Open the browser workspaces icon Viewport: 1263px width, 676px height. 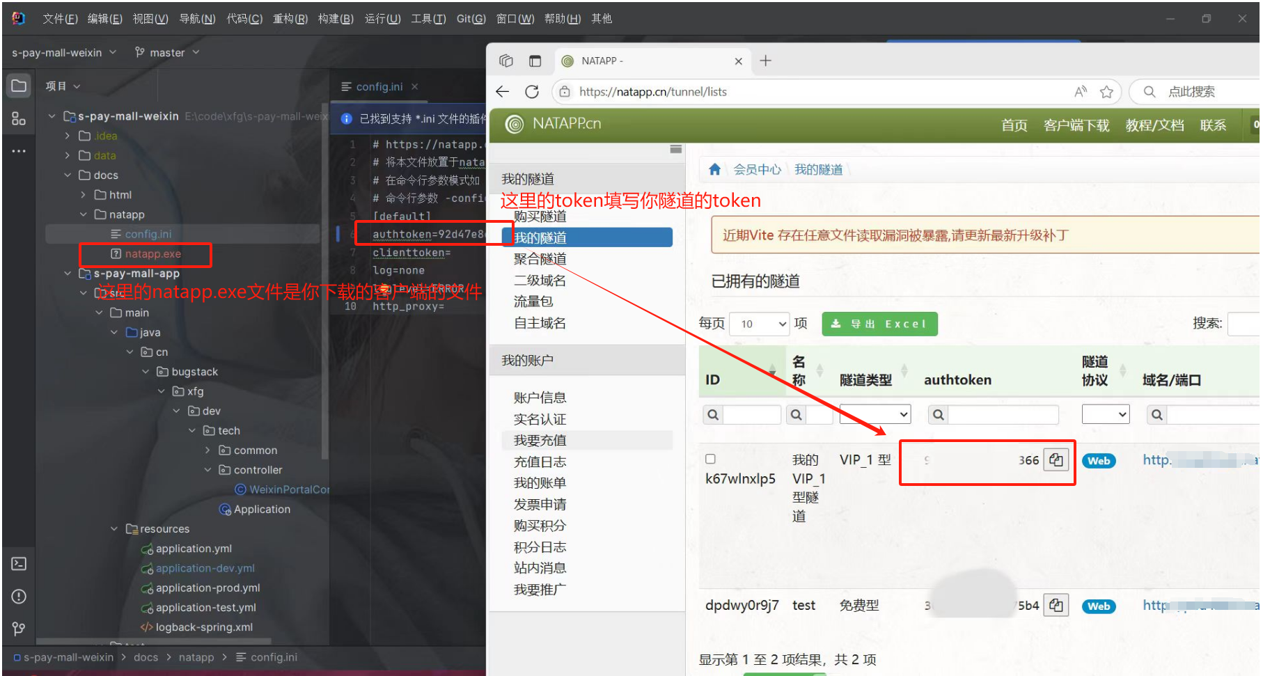[x=506, y=61]
